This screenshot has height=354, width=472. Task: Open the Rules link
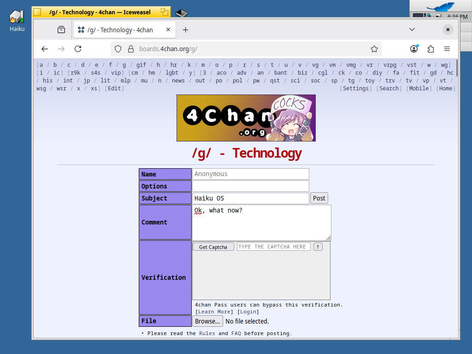point(207,333)
